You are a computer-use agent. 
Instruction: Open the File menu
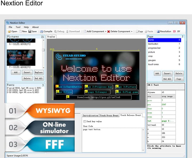coord(10,27)
